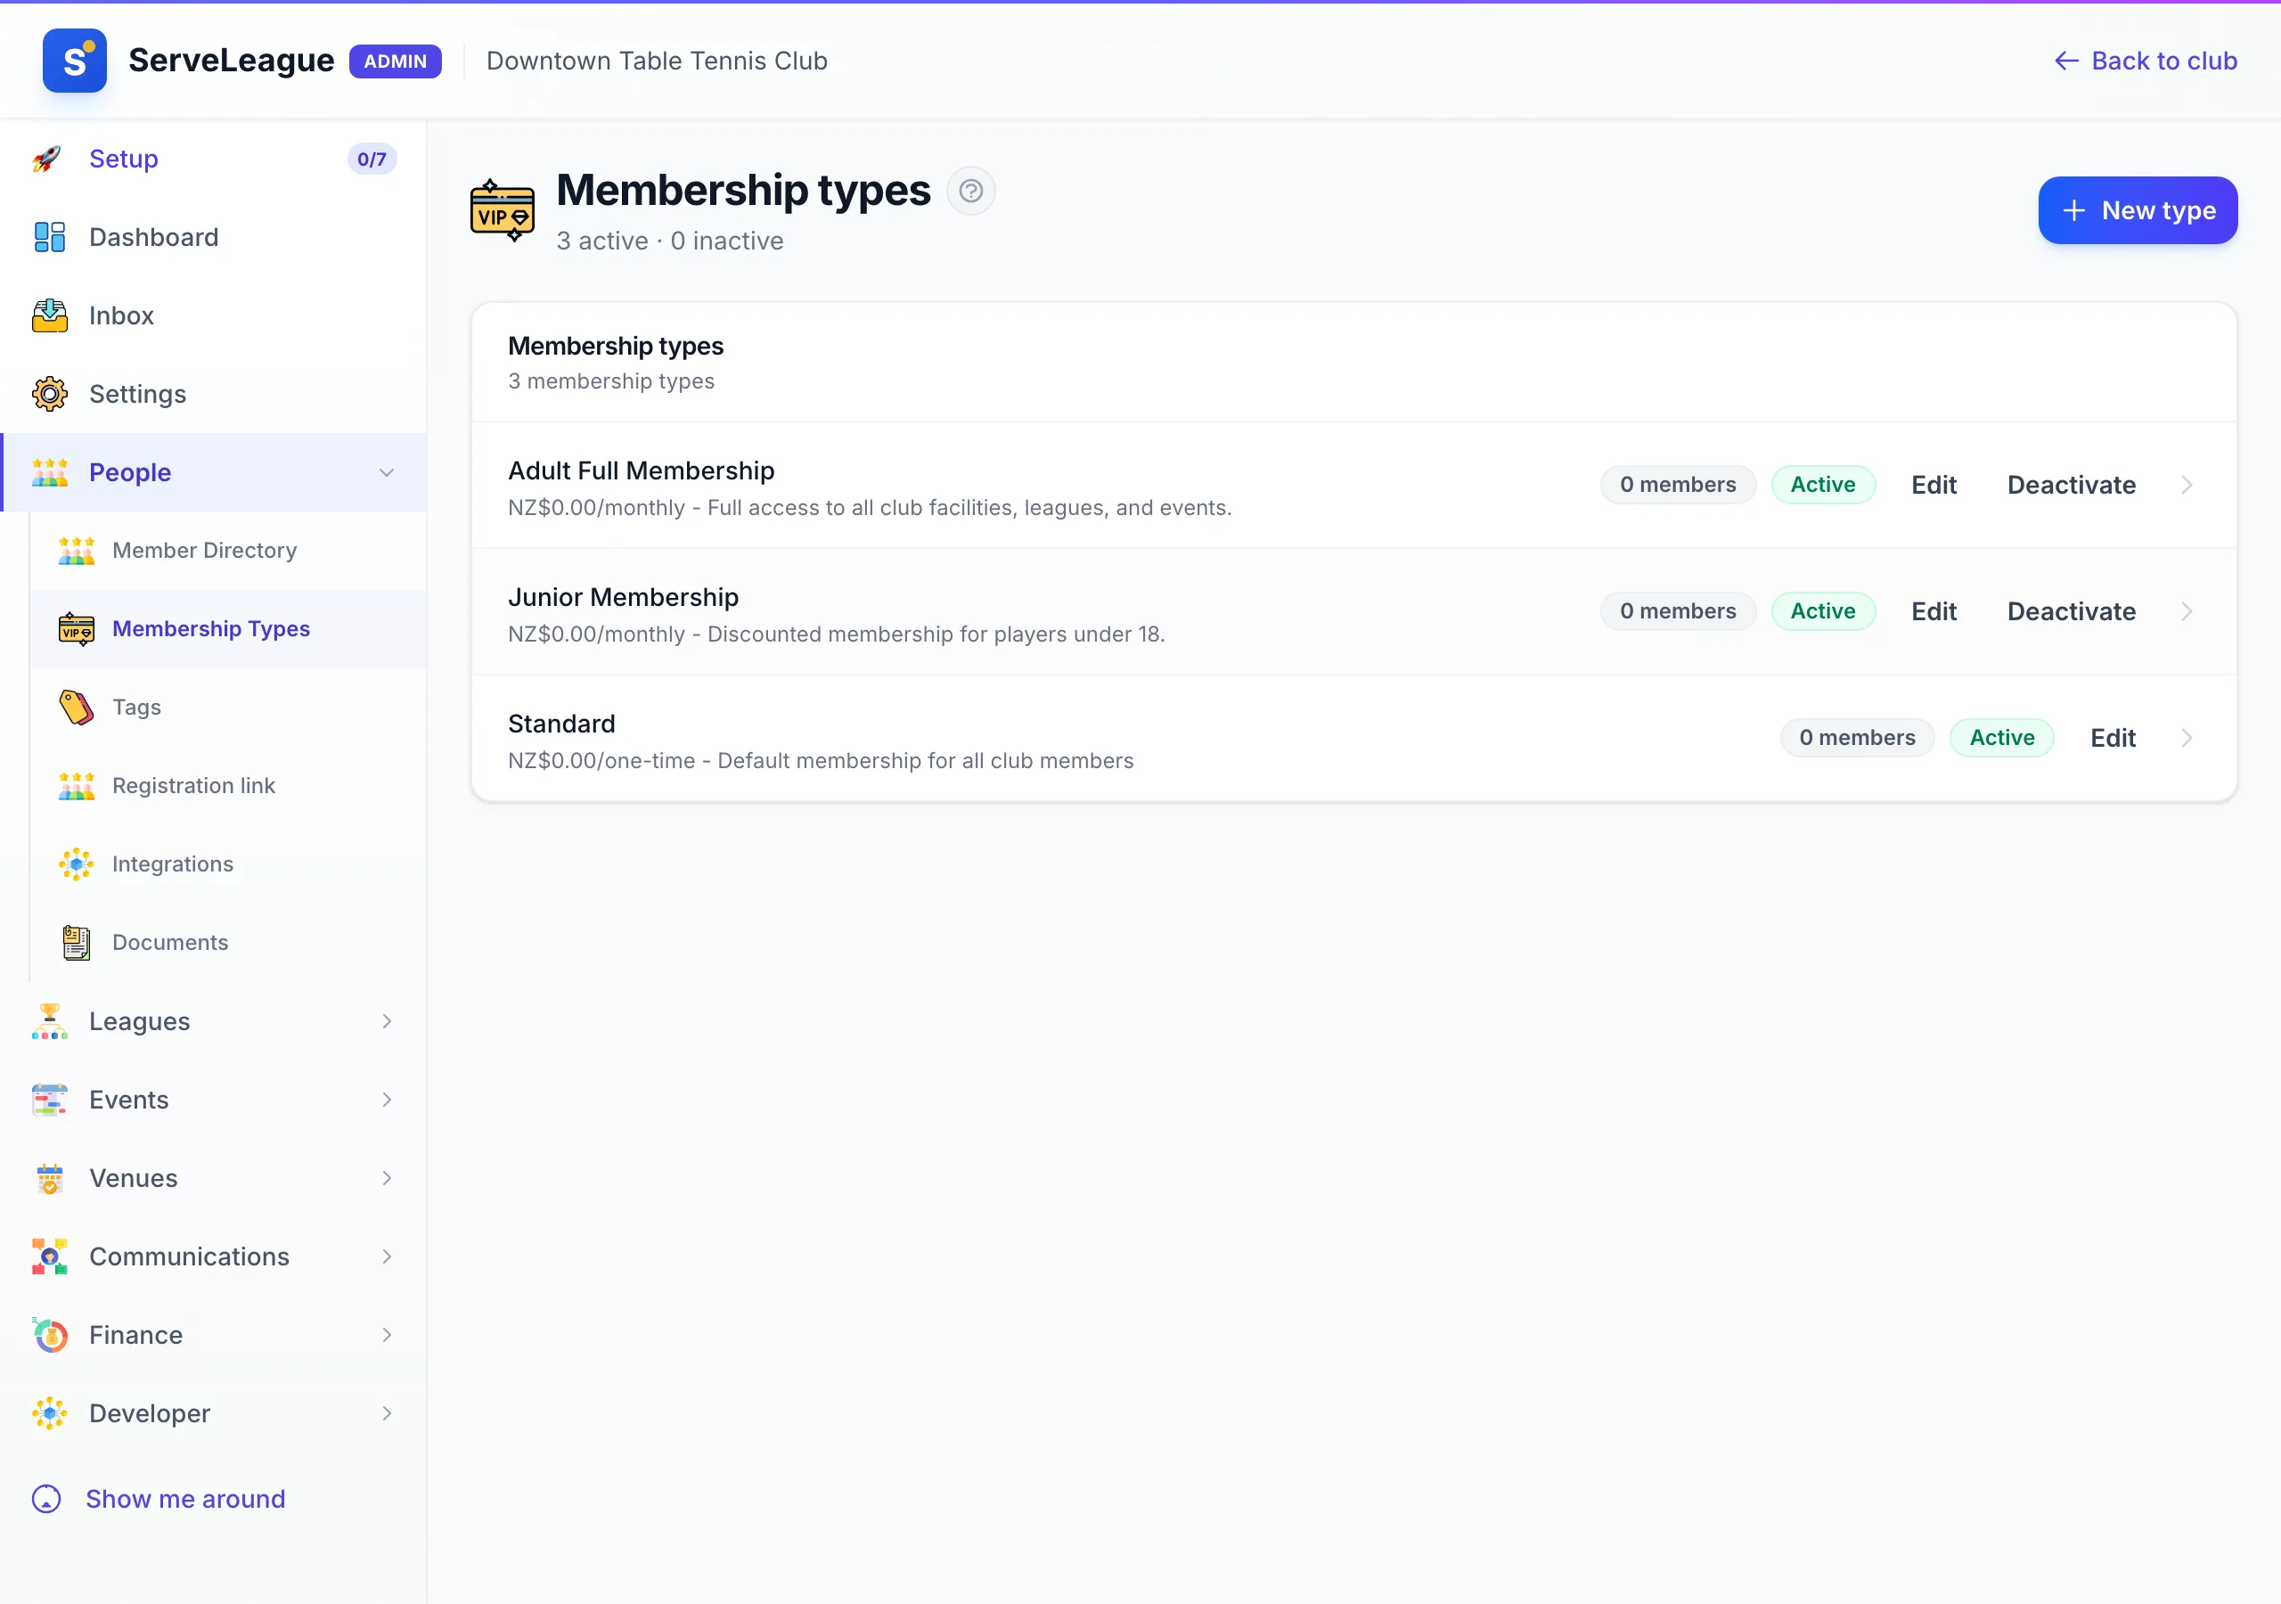
Task: Deactivate Adult Full Membership
Action: [x=2072, y=485]
